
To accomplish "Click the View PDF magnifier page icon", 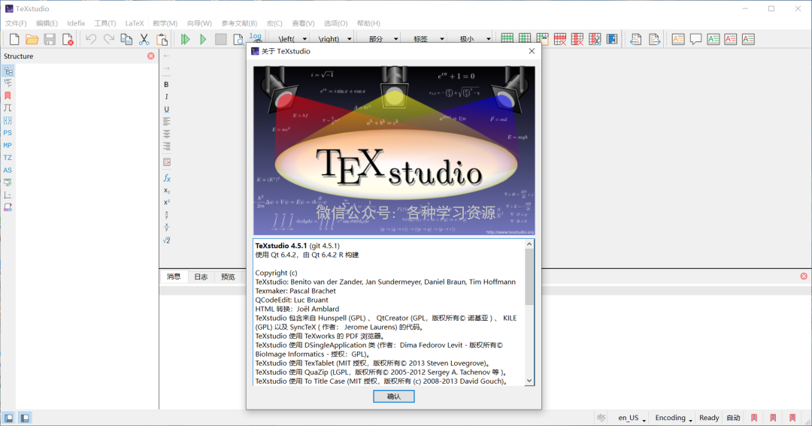I will pyautogui.click(x=238, y=39).
